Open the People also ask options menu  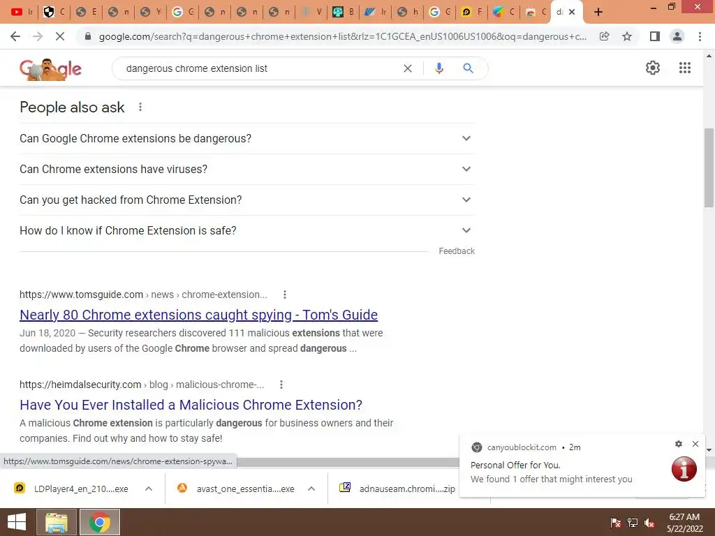140,107
